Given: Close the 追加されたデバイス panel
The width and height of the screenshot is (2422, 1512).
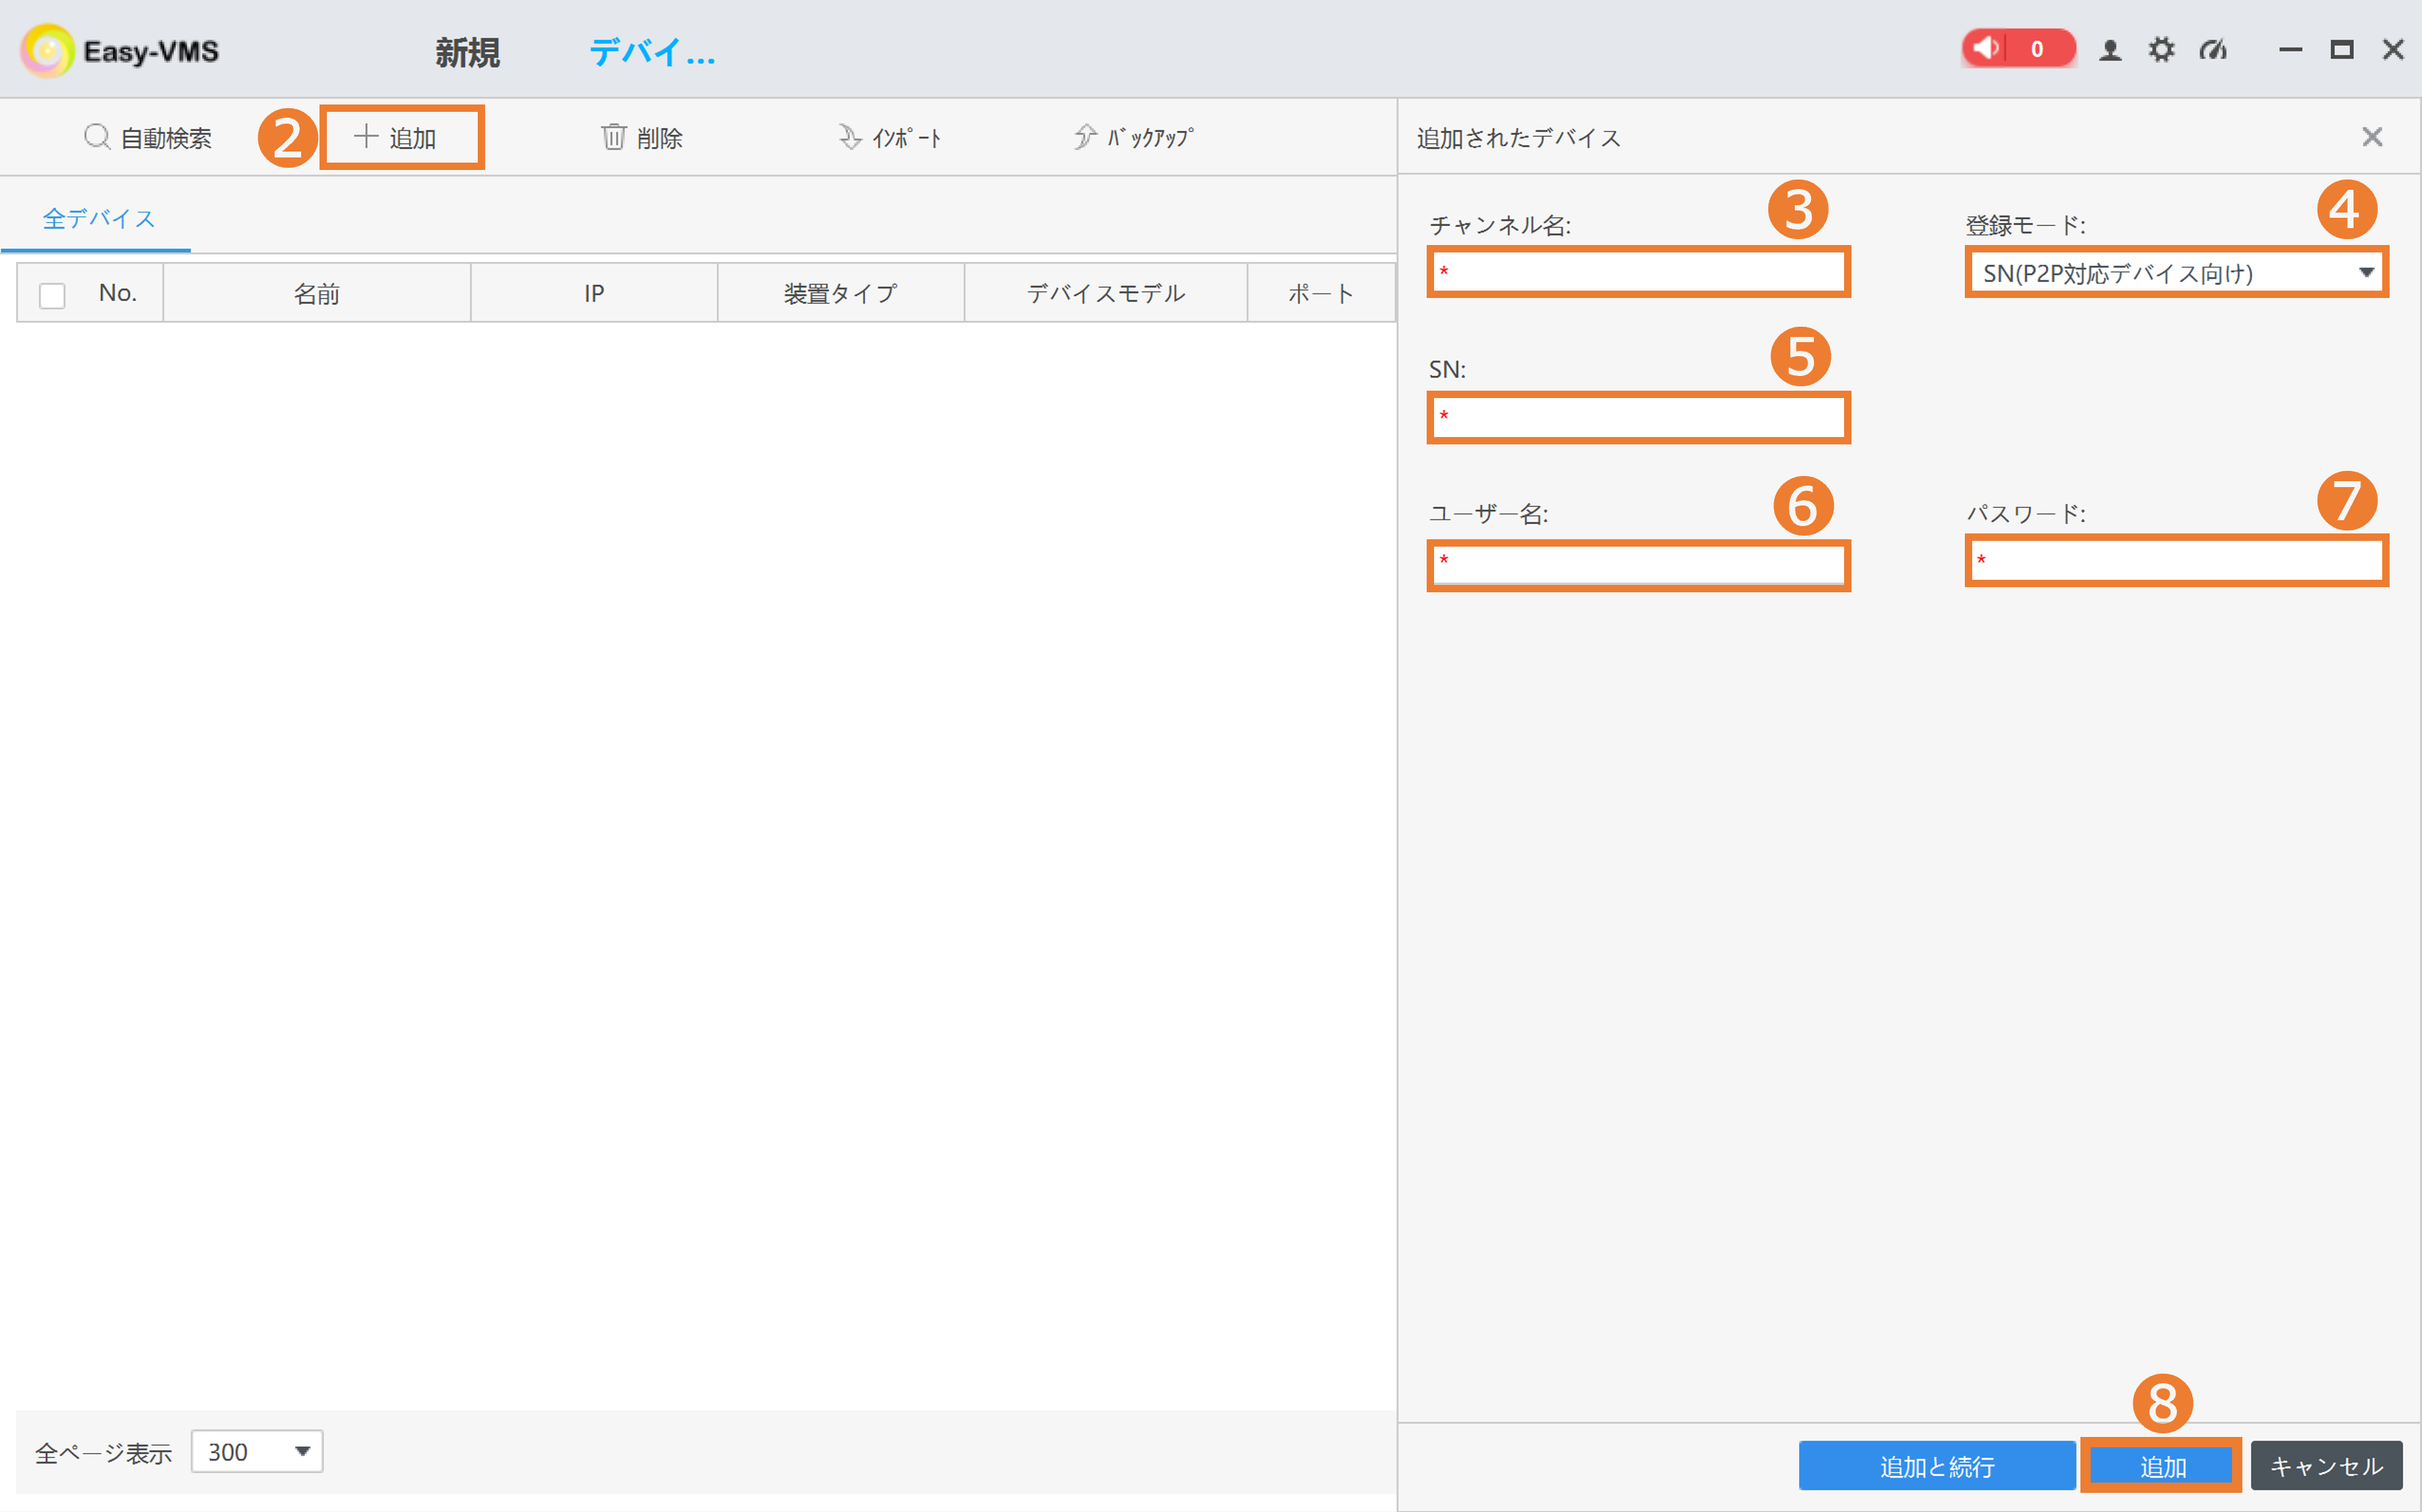Looking at the screenshot, I should (x=2372, y=137).
